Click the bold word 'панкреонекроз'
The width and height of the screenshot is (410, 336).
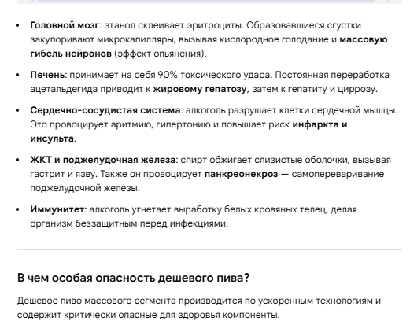tap(241, 174)
